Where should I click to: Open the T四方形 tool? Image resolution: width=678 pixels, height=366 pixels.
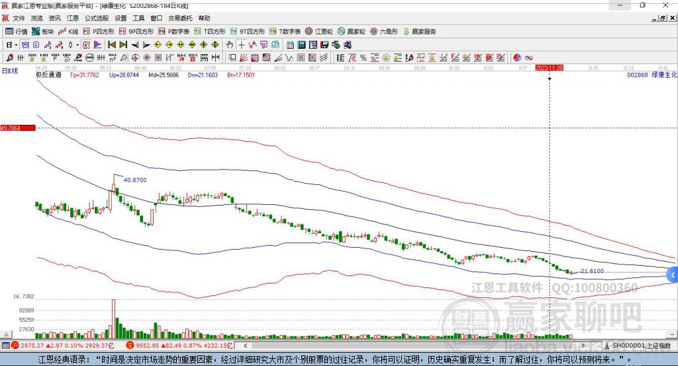click(x=210, y=32)
